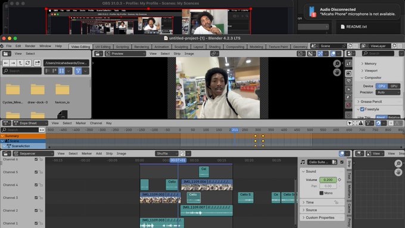Expand the Source panel in strip sidebar
The width and height of the screenshot is (405, 228).
[x=323, y=210]
